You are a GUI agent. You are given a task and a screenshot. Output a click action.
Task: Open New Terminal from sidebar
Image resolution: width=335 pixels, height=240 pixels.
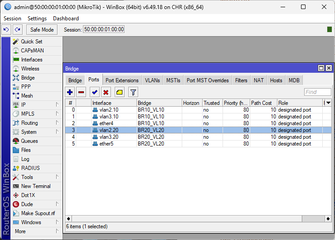tap(36, 186)
